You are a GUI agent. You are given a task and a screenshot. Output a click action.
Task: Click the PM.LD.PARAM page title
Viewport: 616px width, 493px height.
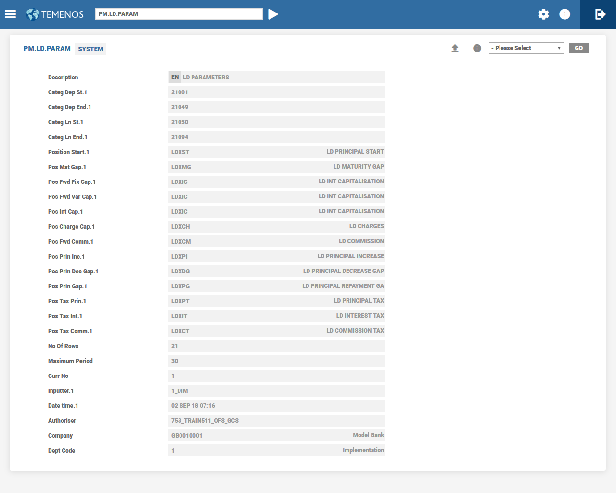coord(47,49)
